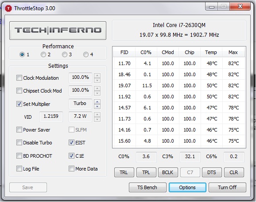The image size is (256, 202).
Task: Select Performance profile 2 radio button
Action: click(x=43, y=54)
